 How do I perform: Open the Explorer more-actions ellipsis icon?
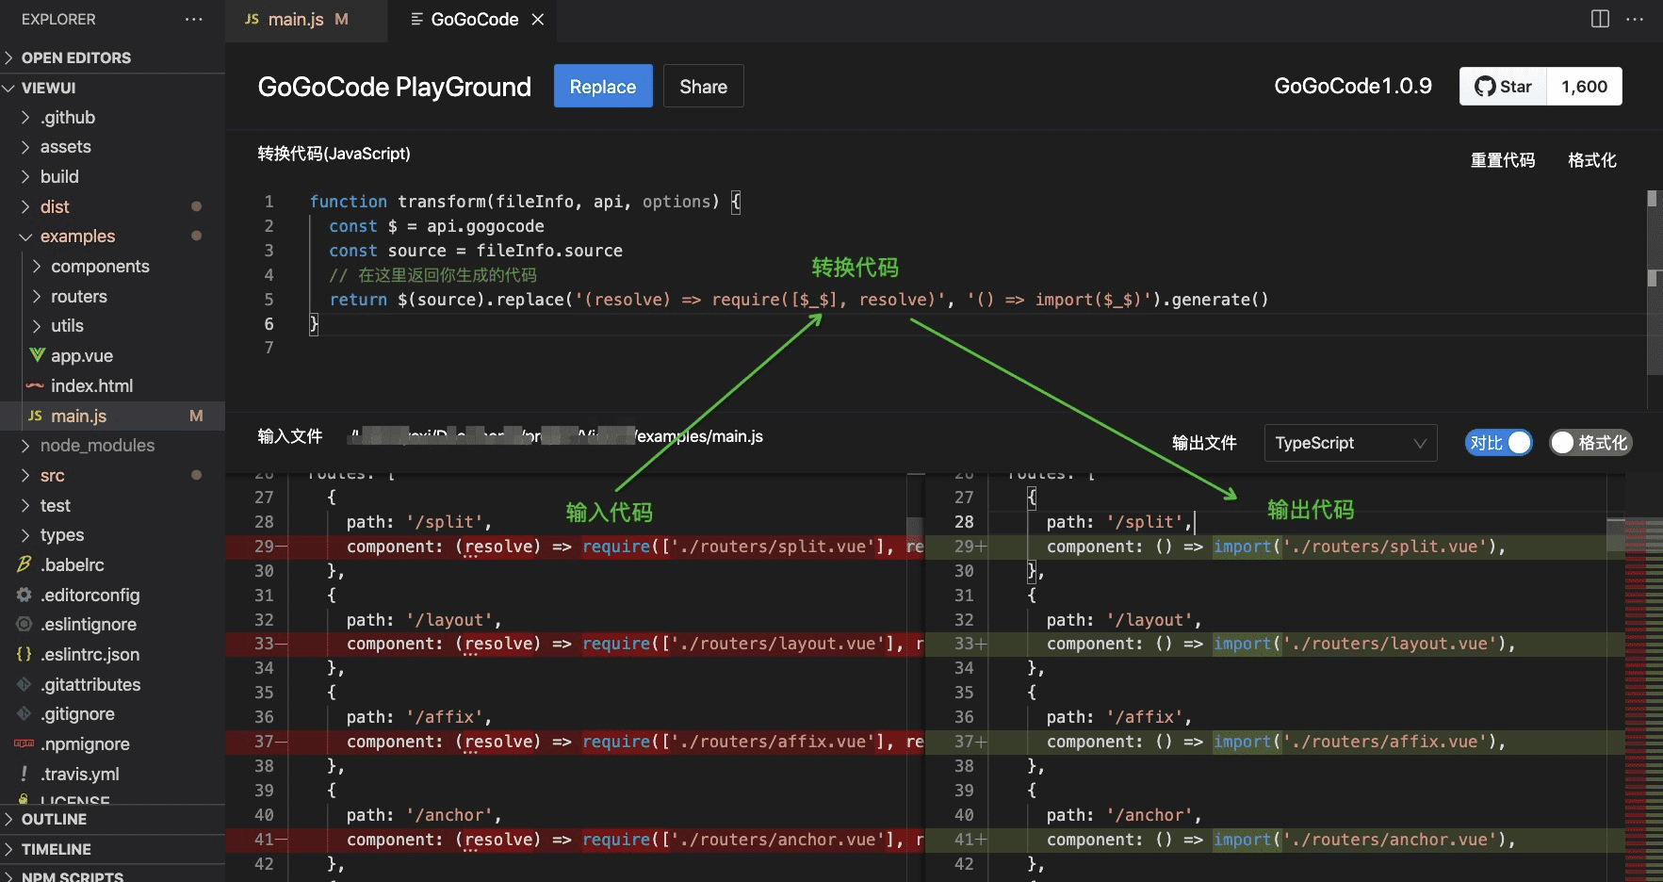pyautogui.click(x=194, y=19)
